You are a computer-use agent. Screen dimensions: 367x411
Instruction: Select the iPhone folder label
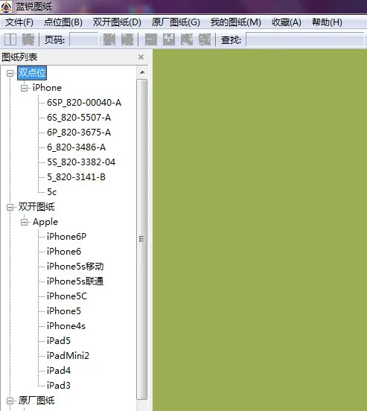(x=47, y=88)
